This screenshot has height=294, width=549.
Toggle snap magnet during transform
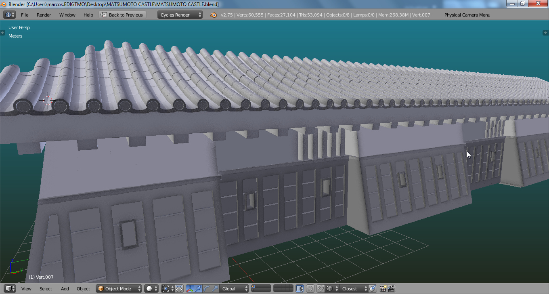tap(320, 289)
